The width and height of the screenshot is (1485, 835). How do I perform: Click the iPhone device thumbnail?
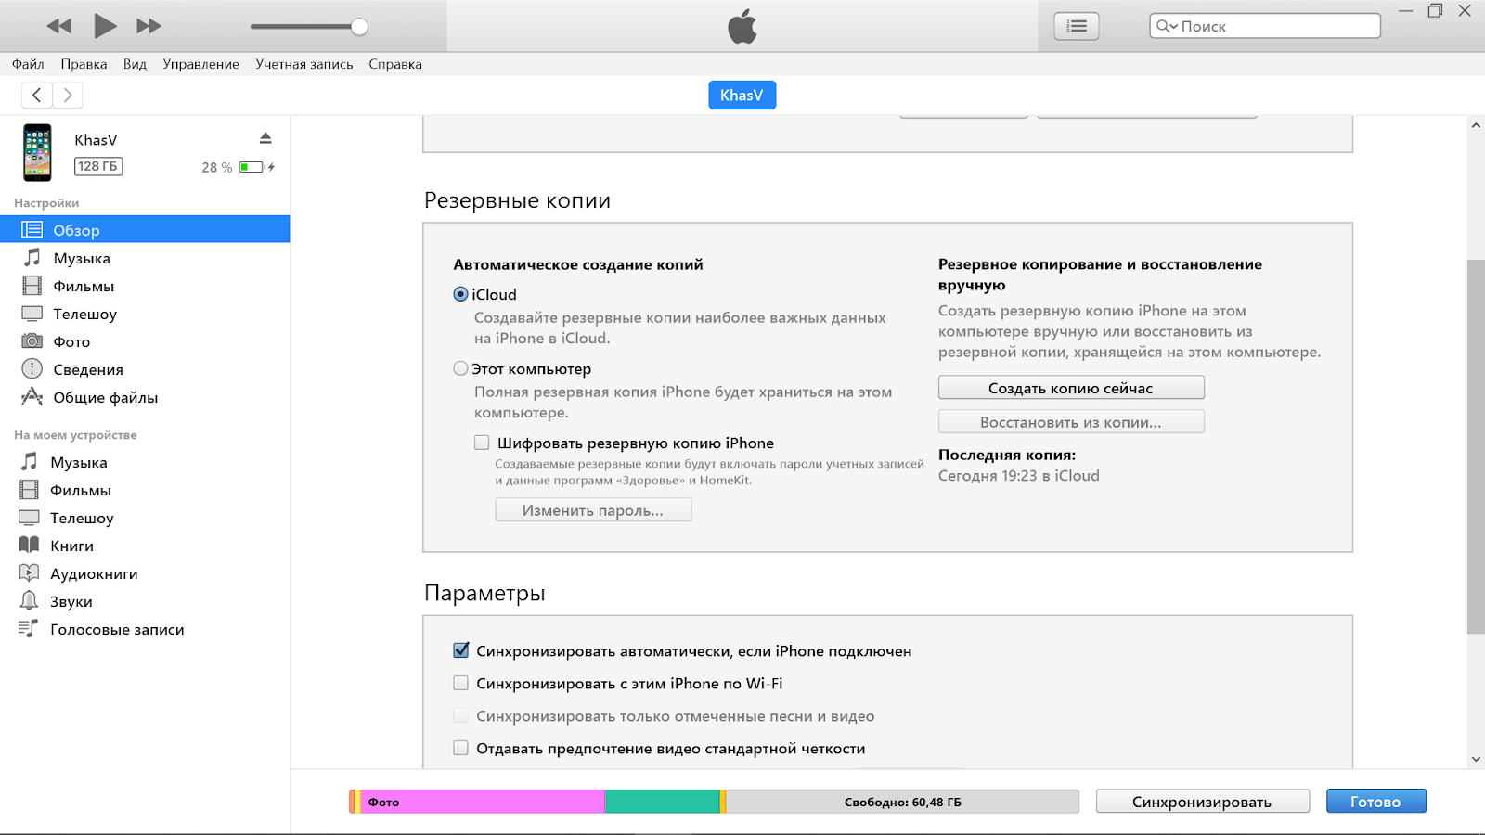tap(37, 152)
